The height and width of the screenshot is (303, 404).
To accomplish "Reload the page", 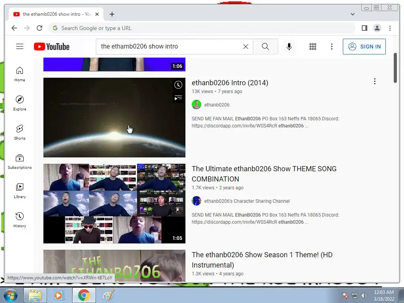I will click(x=39, y=28).
